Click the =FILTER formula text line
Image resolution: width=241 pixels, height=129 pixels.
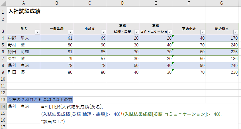pyautogui.click(x=72, y=107)
